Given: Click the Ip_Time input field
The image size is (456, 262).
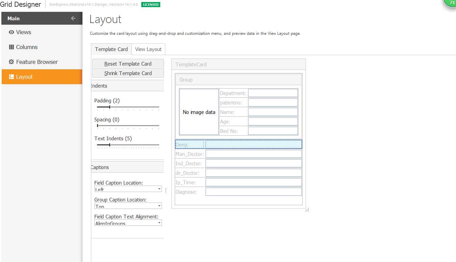Looking at the screenshot, I should click(254, 182).
